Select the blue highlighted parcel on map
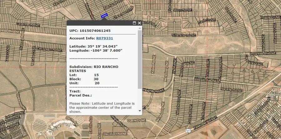This screenshot has height=139, width=281. tap(104, 16)
